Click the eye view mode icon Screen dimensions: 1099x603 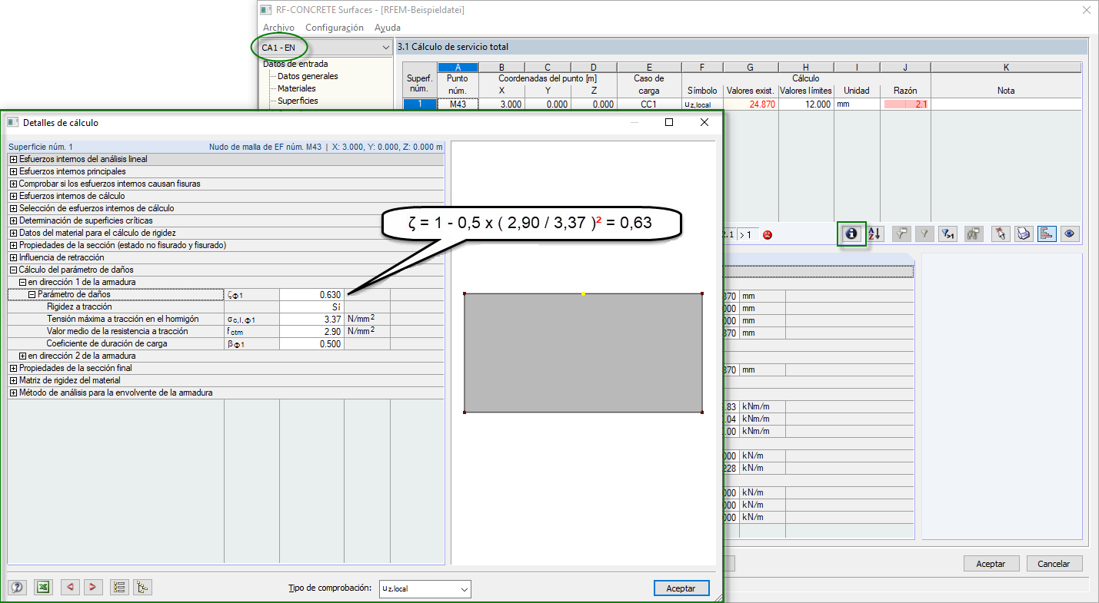pos(1069,234)
